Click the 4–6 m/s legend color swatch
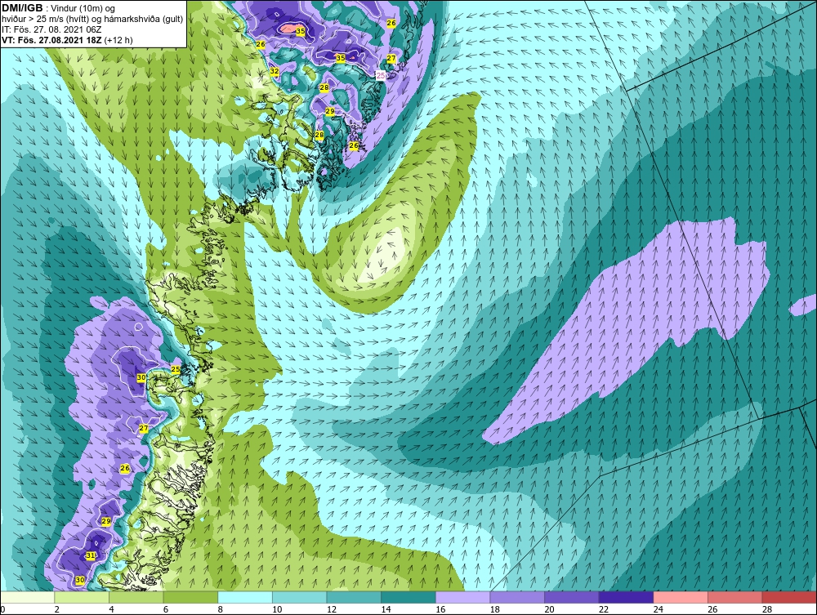This screenshot has height=615, width=817. (x=136, y=597)
